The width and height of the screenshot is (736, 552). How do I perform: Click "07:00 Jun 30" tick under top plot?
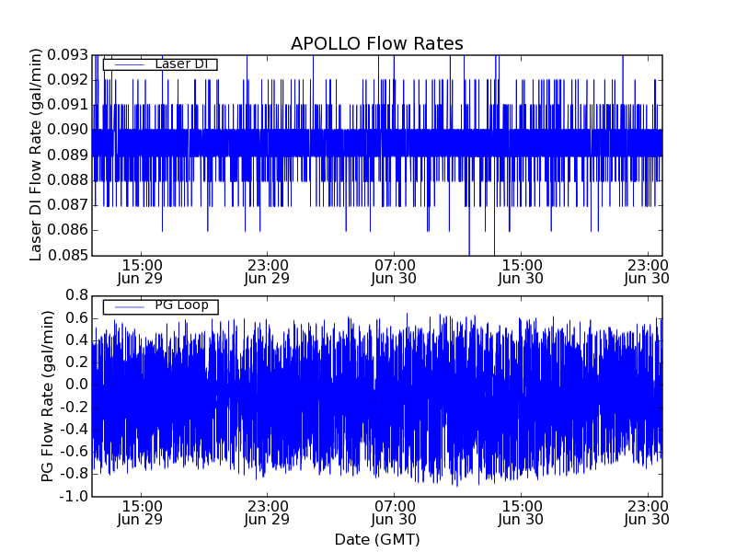pos(394,270)
